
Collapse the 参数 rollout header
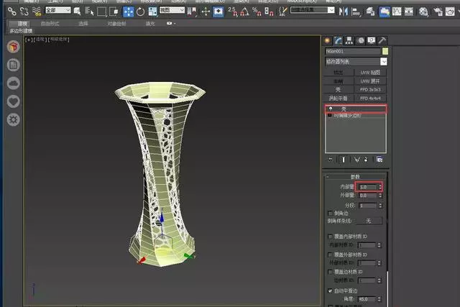pos(356,176)
